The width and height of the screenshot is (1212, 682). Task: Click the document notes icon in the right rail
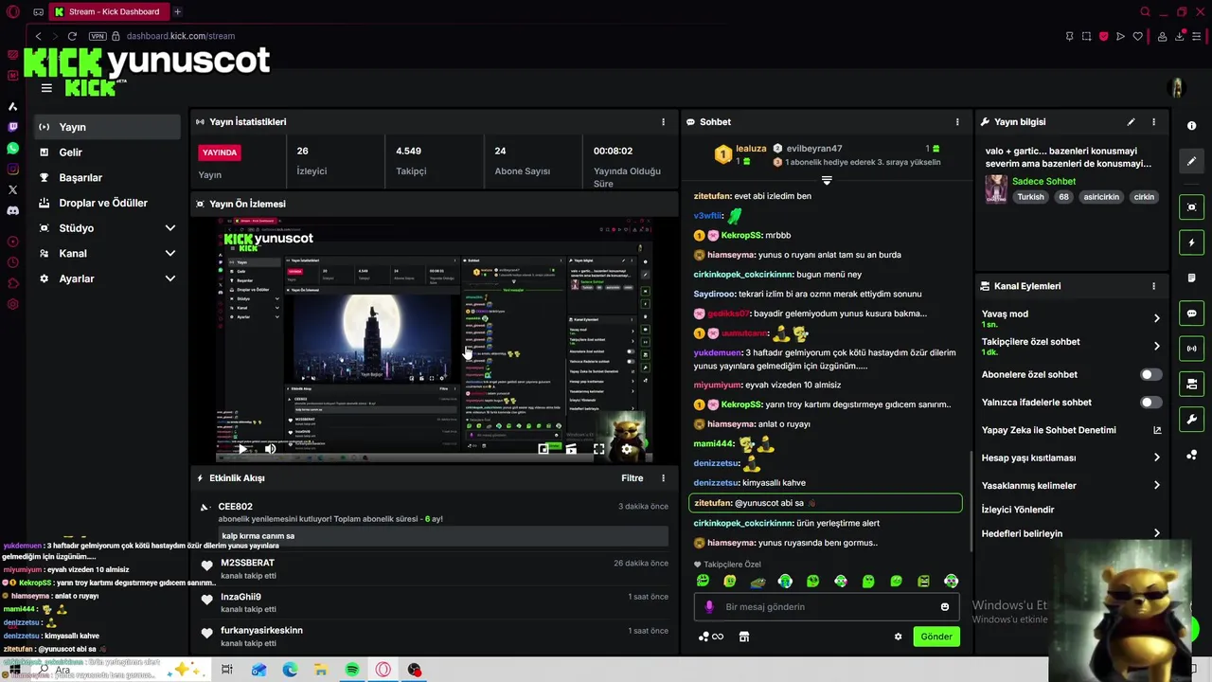1191,278
